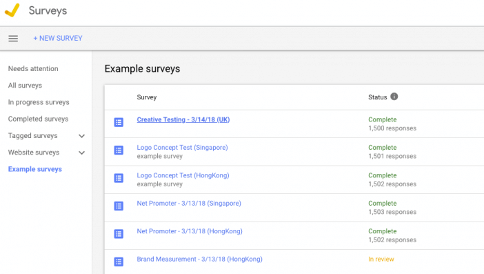Viewport: 484px width, 274px height.
Task: Expand the Tagged surveys chevron
Action: [x=81, y=136]
